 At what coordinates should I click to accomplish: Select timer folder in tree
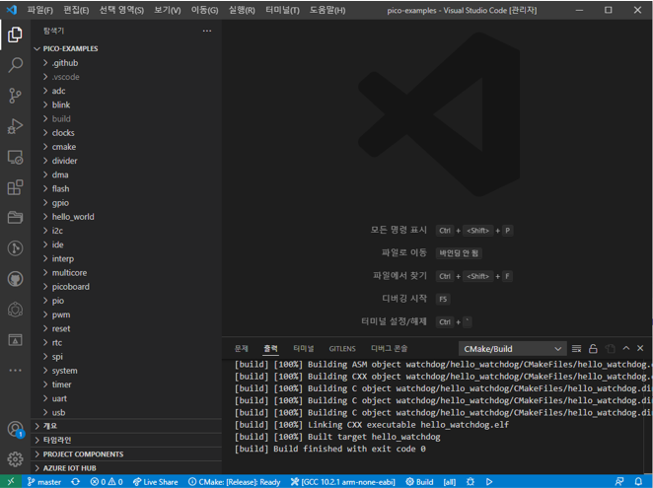pos(126,384)
